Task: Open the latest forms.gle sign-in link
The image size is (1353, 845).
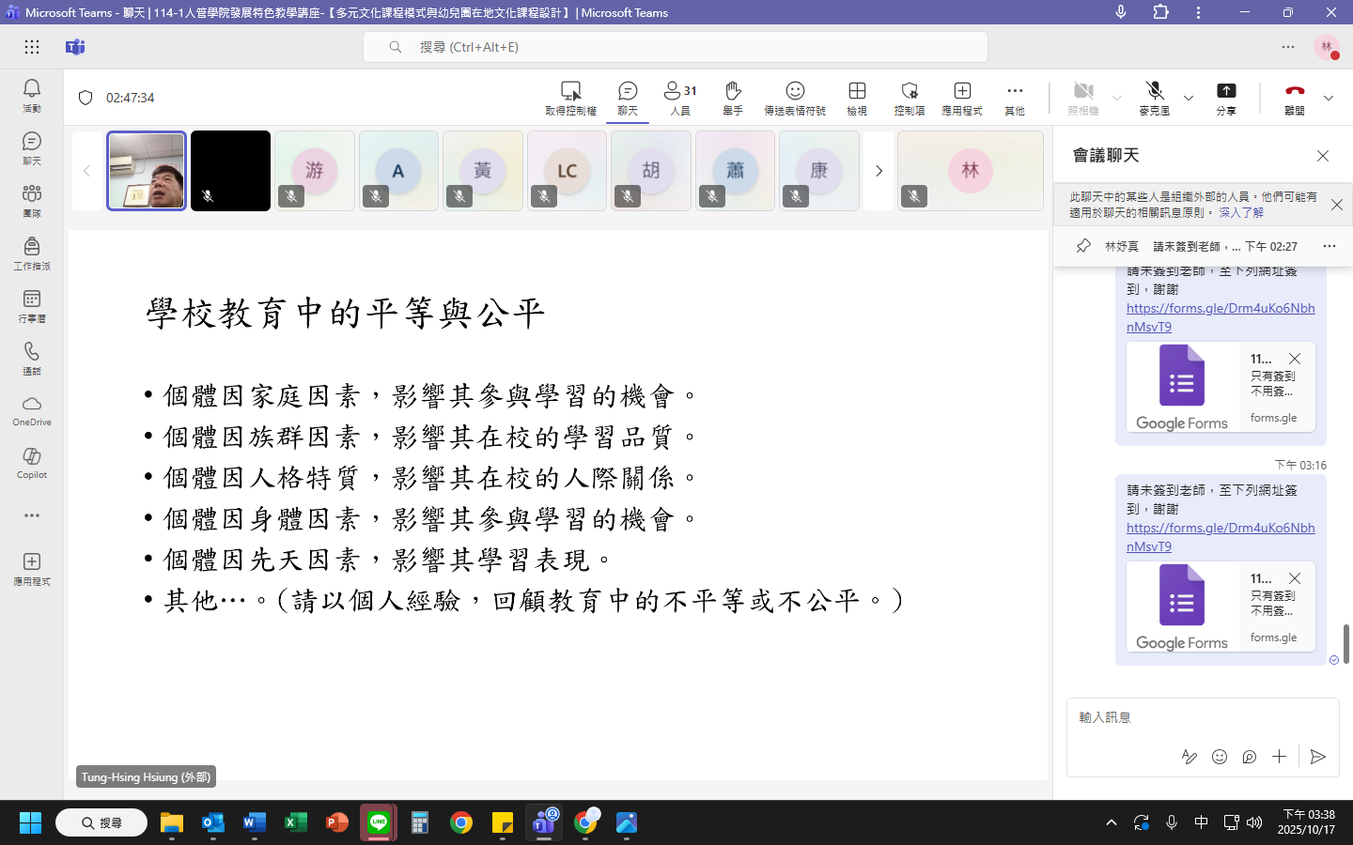Action: (x=1220, y=536)
